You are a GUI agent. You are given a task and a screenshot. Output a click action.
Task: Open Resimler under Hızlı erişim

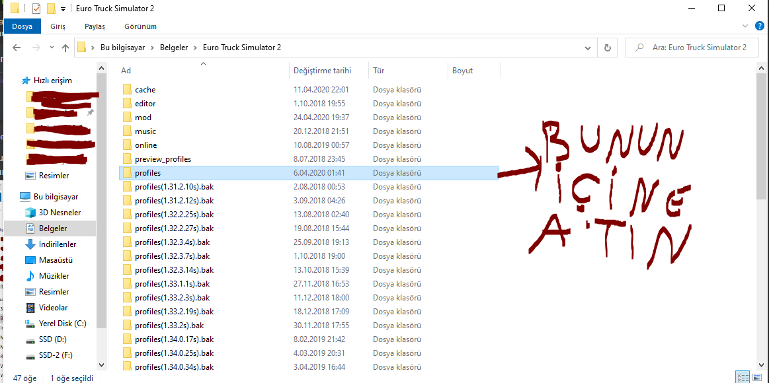tap(54, 176)
